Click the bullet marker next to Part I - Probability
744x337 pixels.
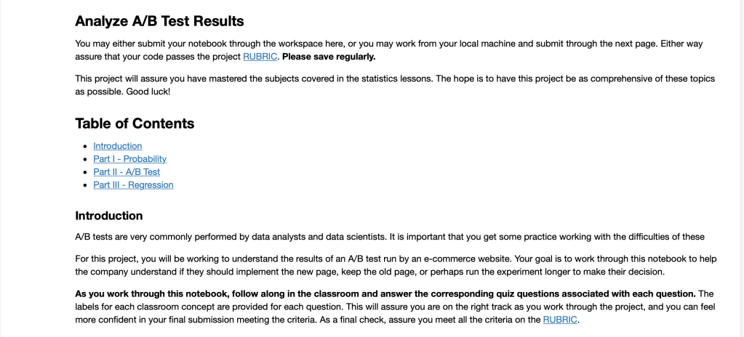coord(87,160)
